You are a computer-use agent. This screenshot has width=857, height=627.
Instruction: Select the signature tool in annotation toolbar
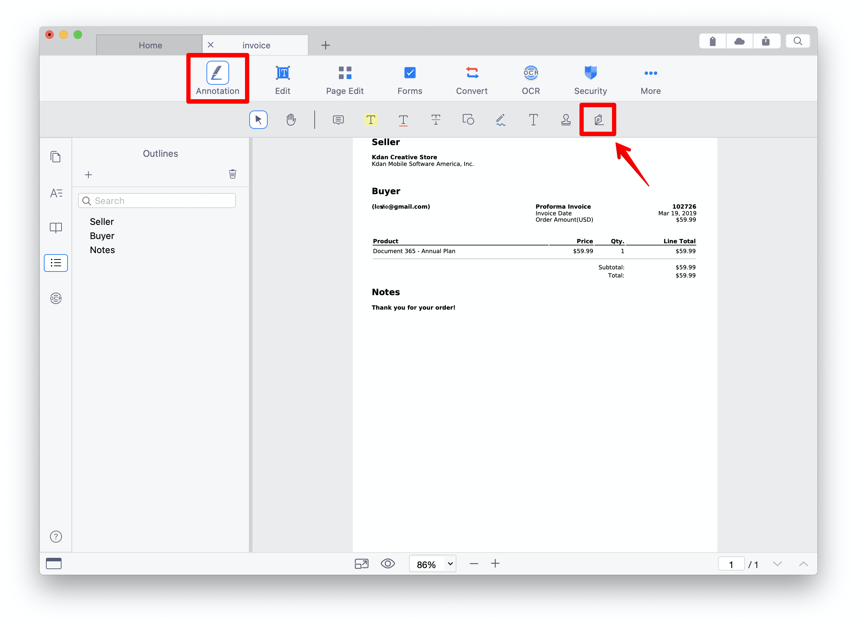(598, 120)
